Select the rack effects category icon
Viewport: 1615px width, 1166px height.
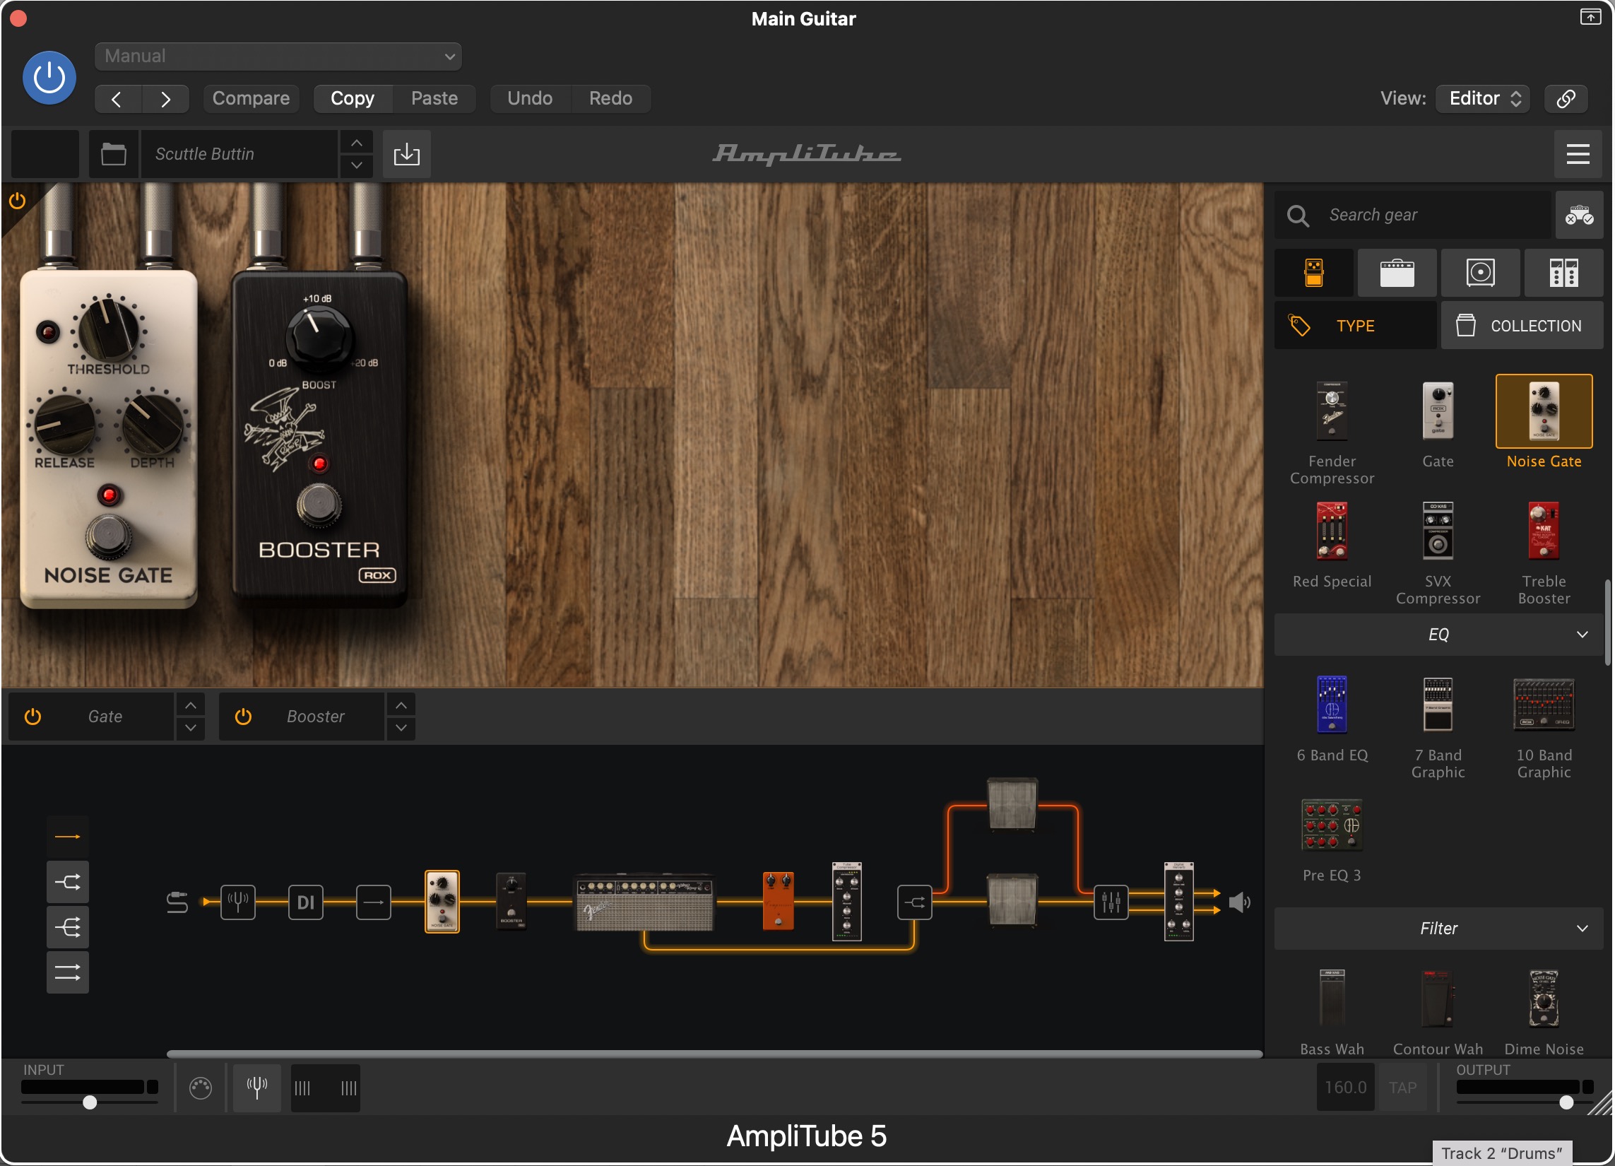point(1563,273)
